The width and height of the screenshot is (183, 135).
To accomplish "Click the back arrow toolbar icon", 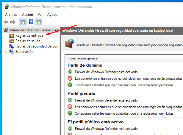I will (x=6, y=22).
